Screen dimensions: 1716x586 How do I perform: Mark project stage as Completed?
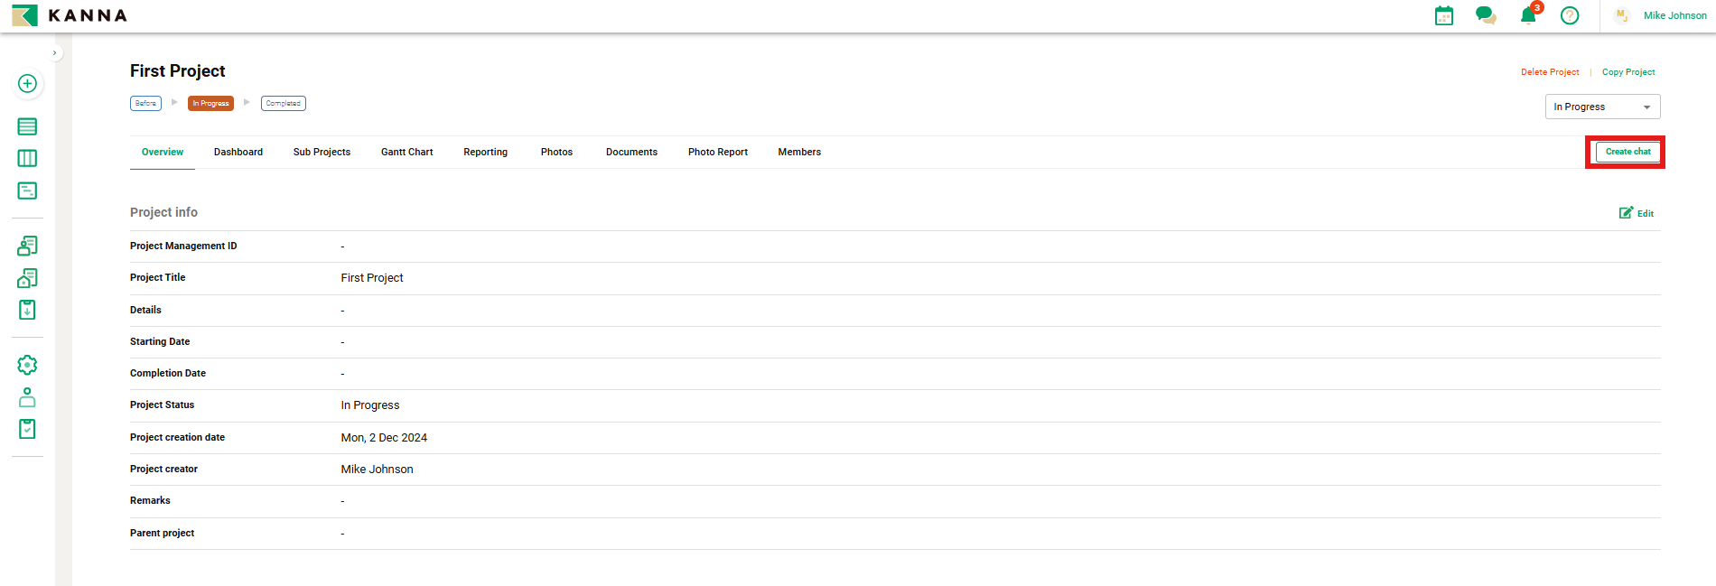283,104
